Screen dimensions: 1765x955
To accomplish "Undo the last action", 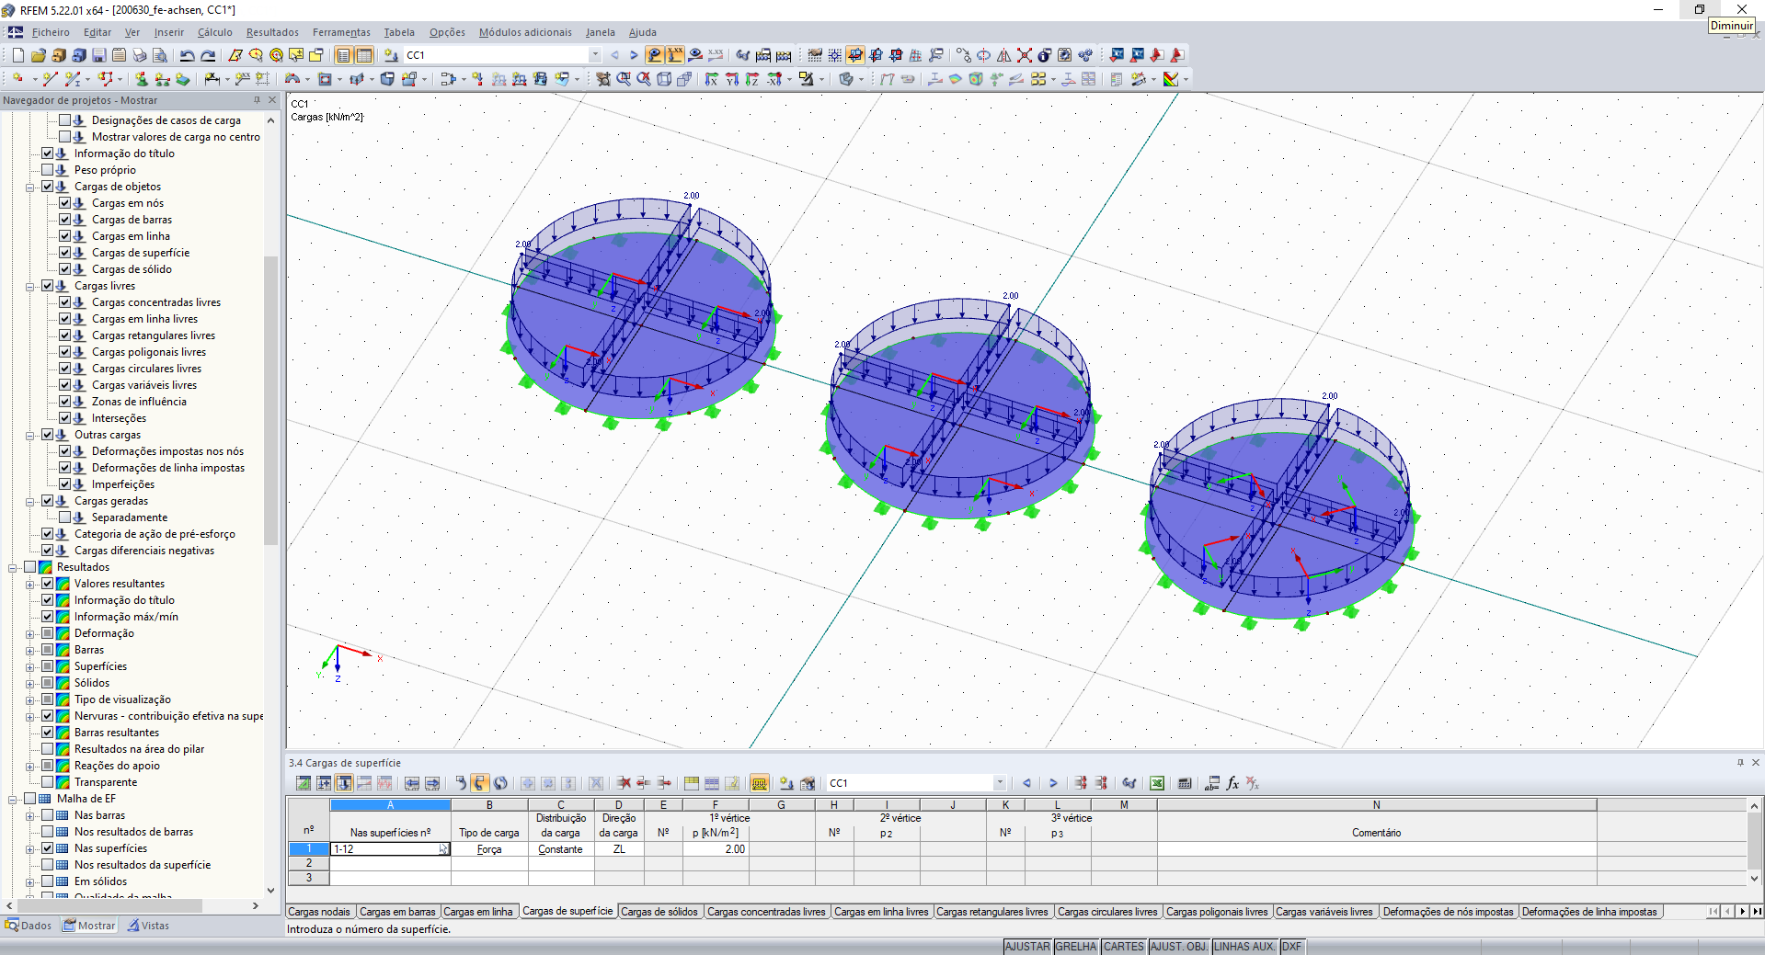I will [187, 55].
